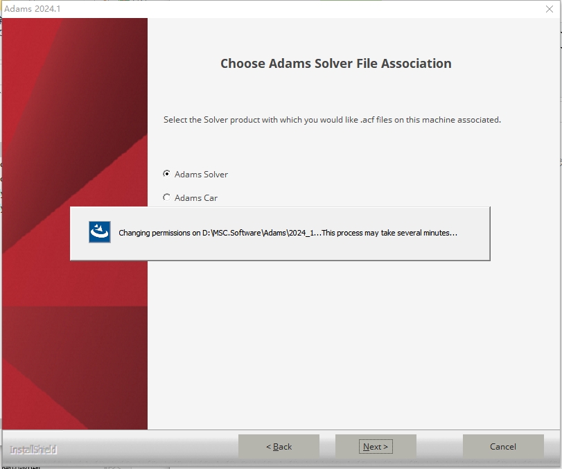The width and height of the screenshot is (562, 469).
Task: Click blank area between Next and Cancel
Action: coord(439,447)
